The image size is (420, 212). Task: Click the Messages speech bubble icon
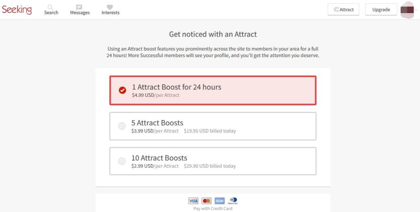coord(79,7)
